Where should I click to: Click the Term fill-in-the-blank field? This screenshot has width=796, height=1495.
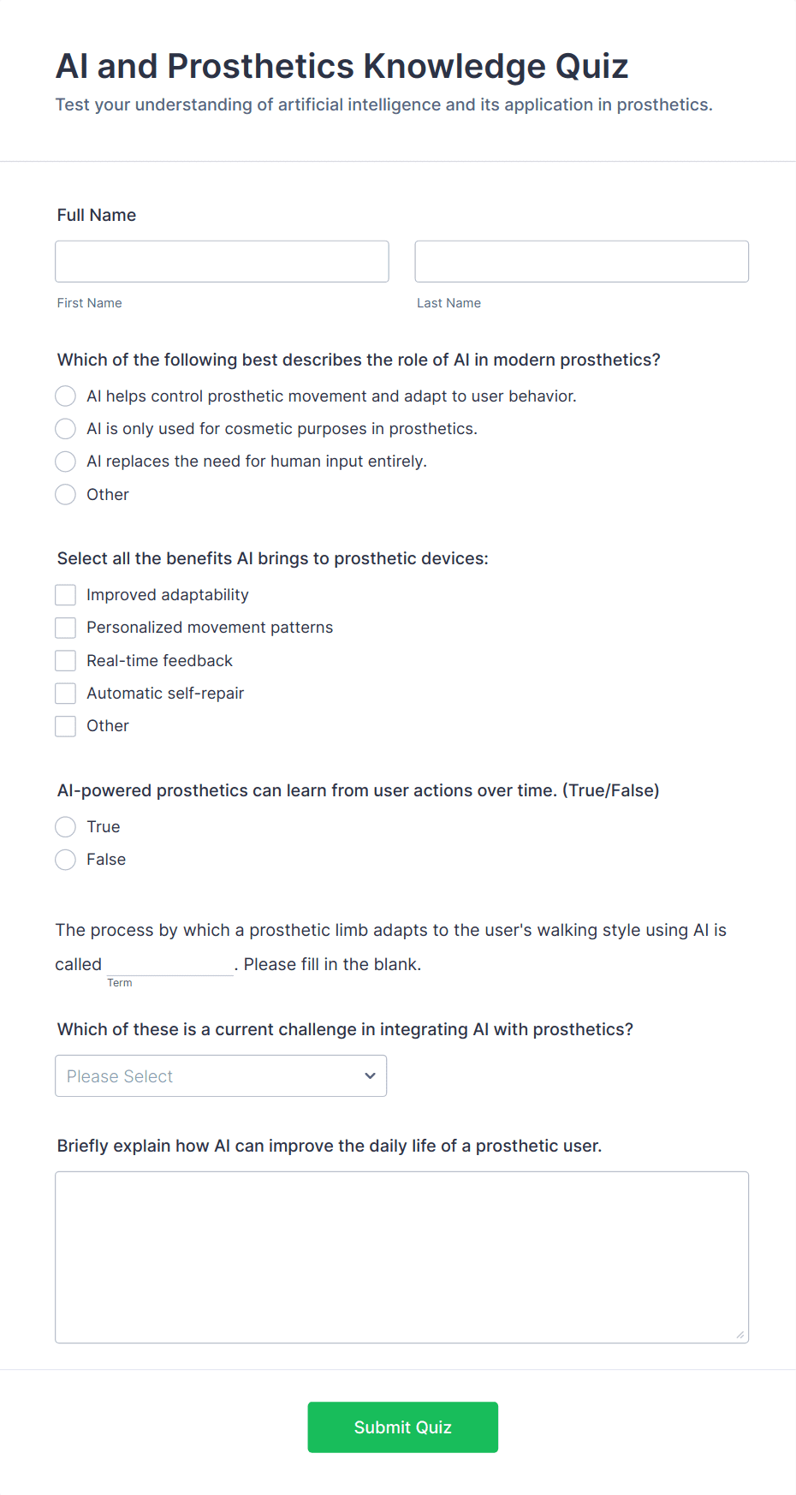[x=169, y=964]
